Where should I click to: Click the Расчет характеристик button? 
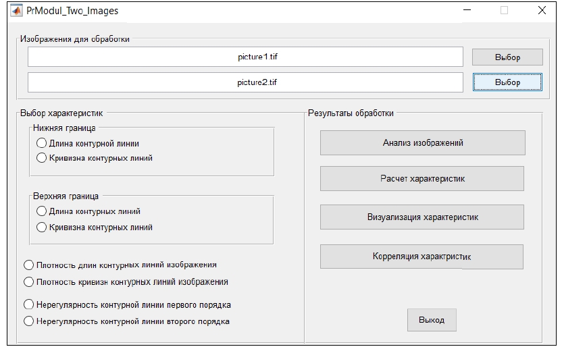422,179
